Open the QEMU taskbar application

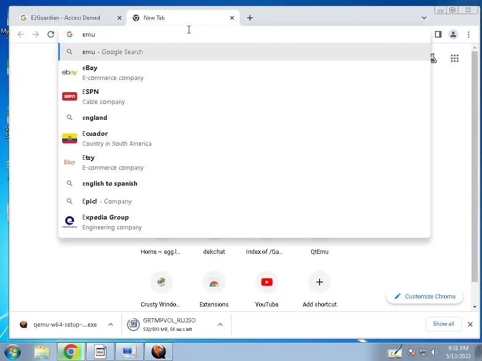[x=159, y=352]
